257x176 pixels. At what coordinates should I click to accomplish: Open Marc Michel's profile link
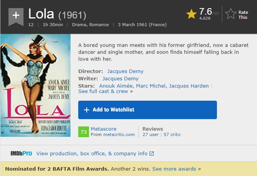click(151, 86)
